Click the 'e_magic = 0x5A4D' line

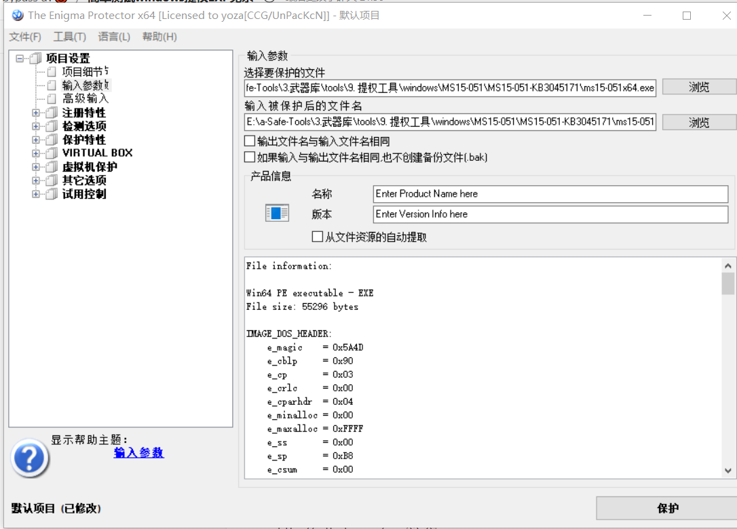tap(315, 347)
